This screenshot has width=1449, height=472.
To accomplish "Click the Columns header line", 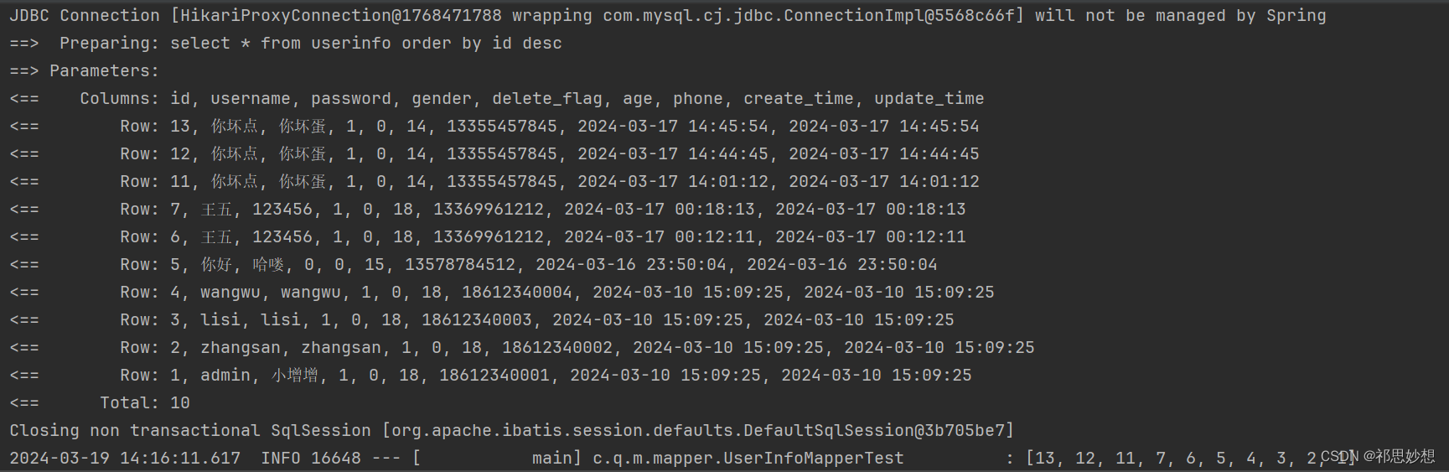I will click(497, 99).
